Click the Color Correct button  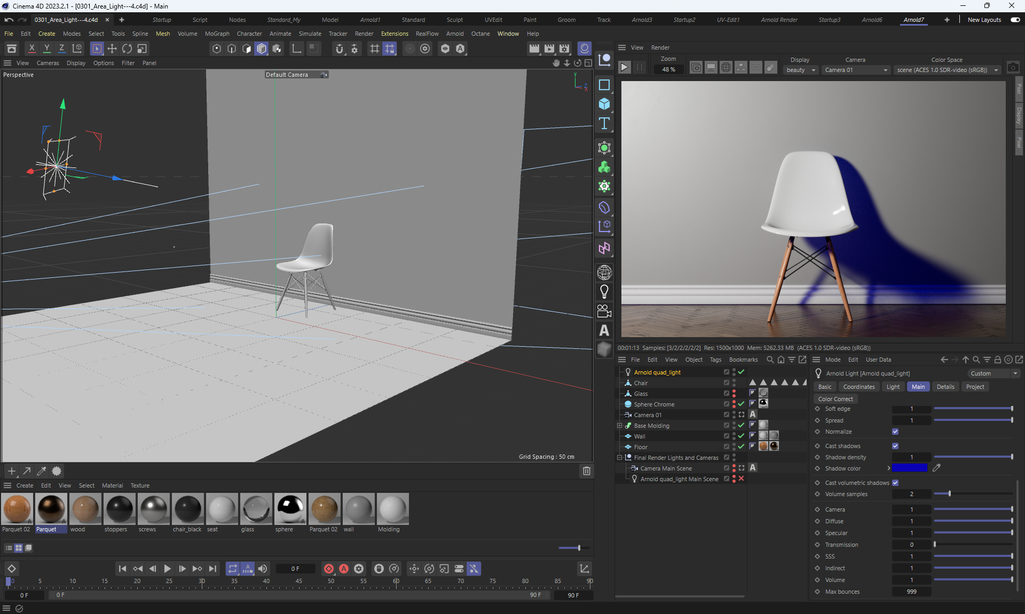click(835, 399)
